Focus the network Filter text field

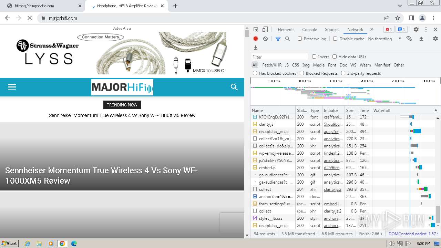pyautogui.click(x=279, y=57)
